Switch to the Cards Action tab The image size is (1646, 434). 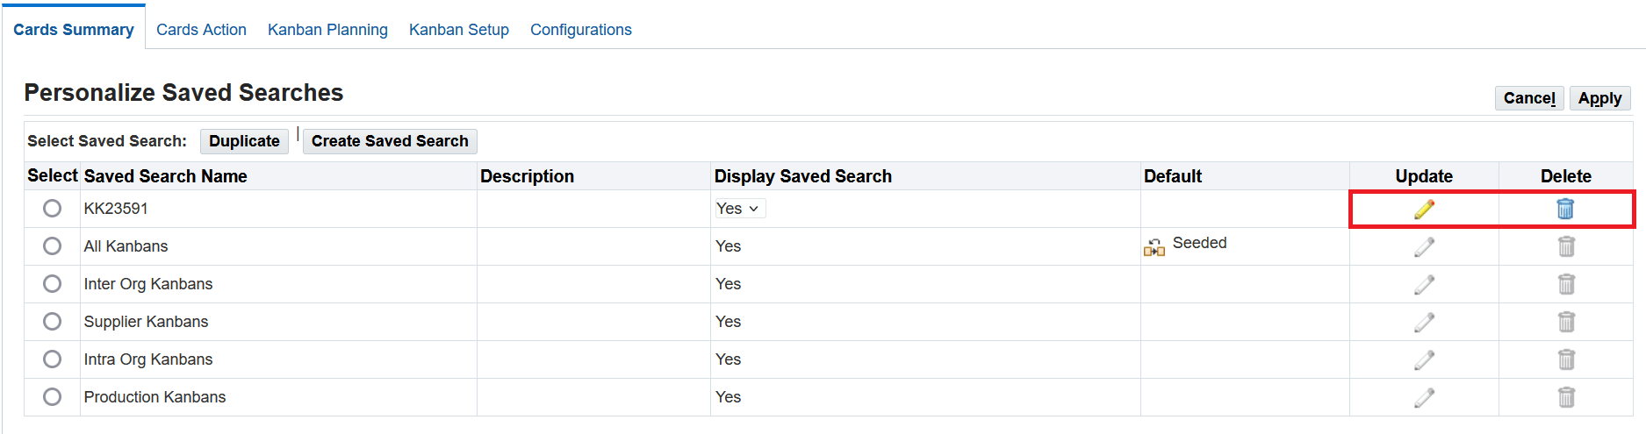pos(201,30)
